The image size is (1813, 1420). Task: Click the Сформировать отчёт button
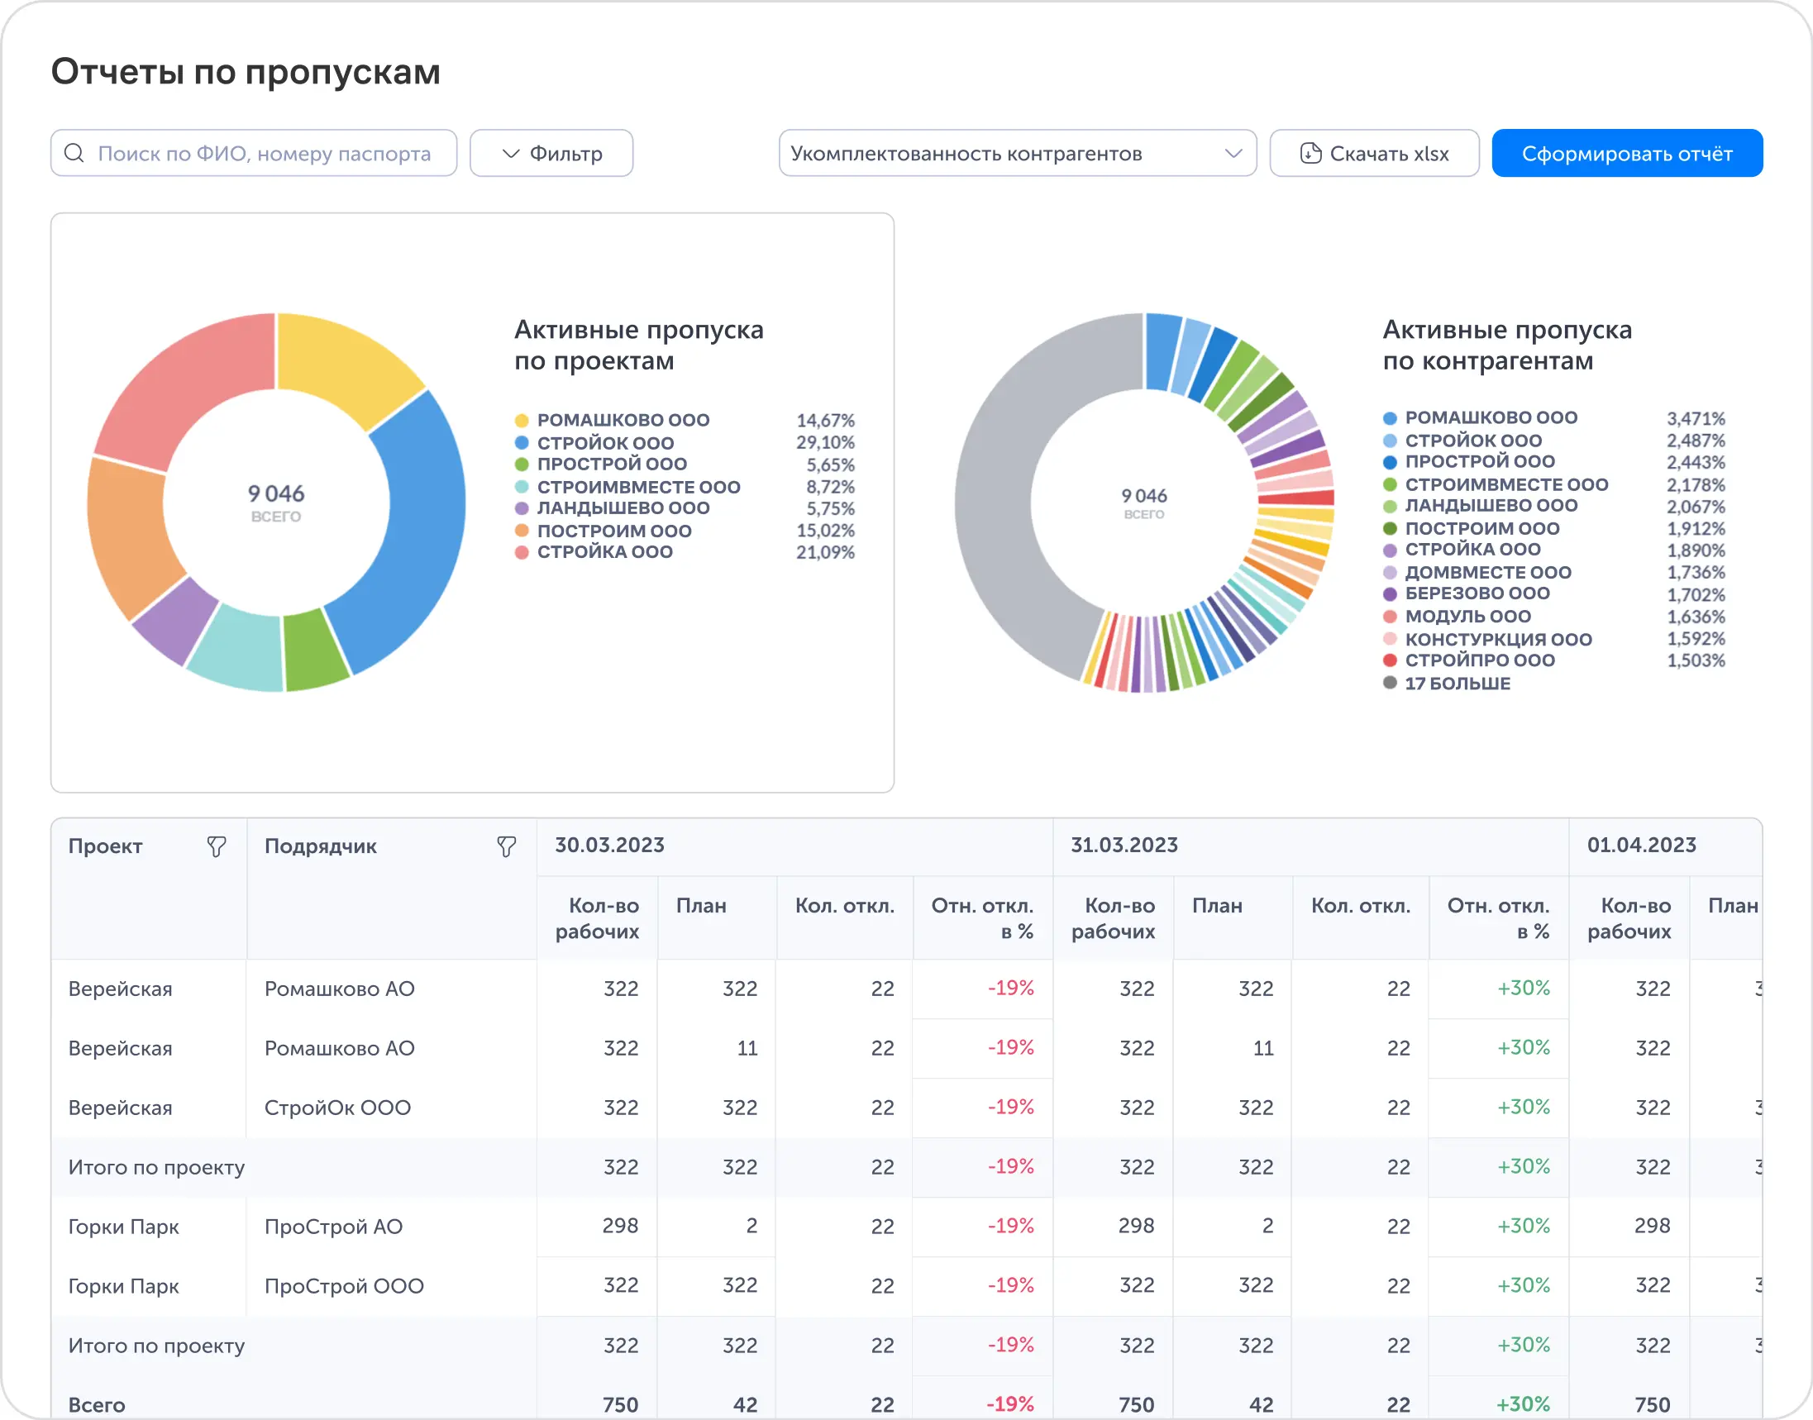pos(1627,153)
